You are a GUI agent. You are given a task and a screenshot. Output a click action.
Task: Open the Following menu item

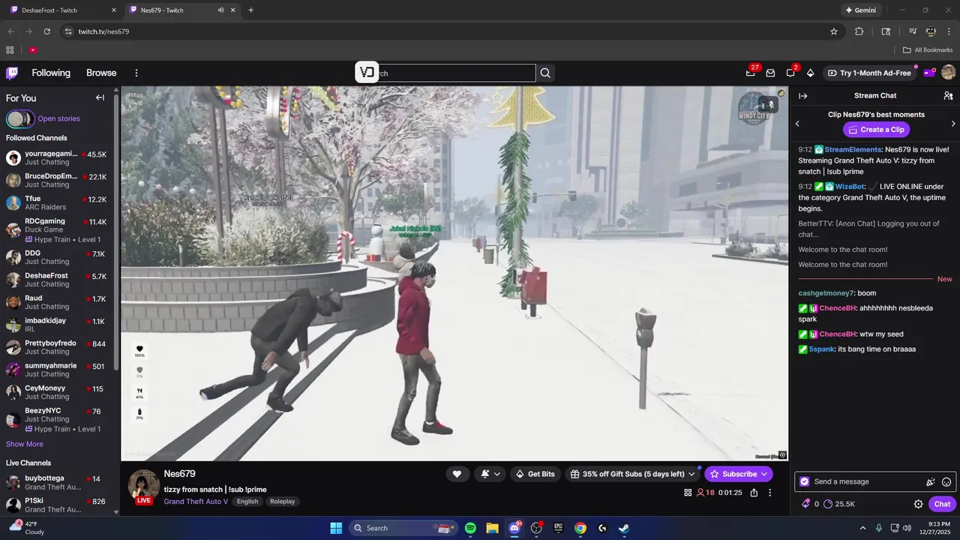point(51,73)
